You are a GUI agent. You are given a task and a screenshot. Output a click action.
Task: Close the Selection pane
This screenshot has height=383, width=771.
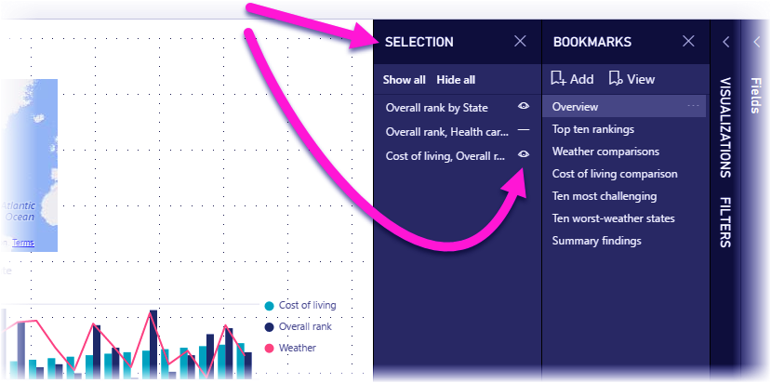coord(520,42)
